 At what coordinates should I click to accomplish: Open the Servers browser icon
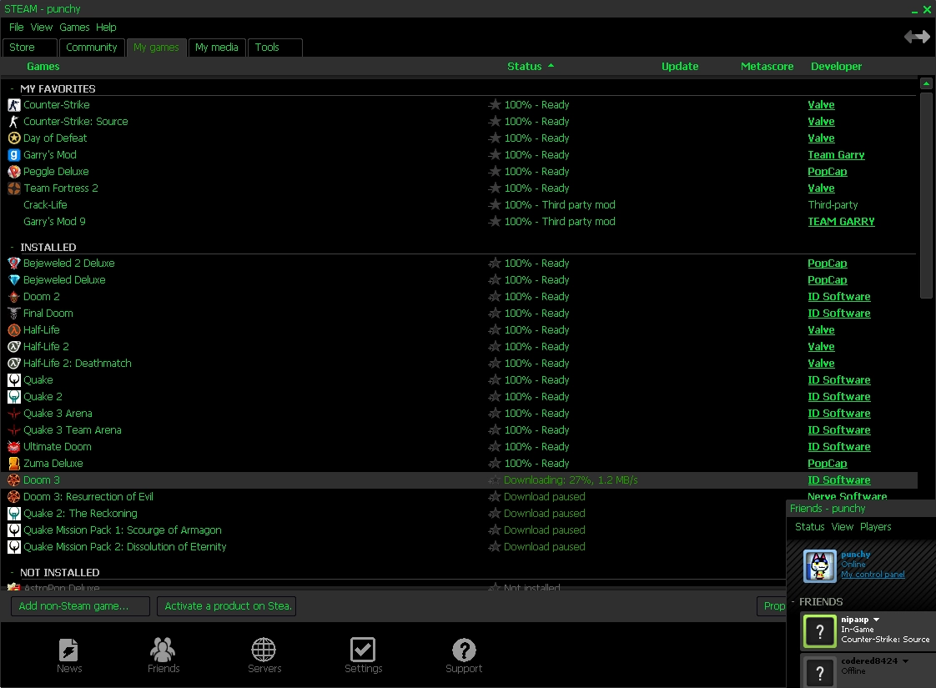point(264,649)
